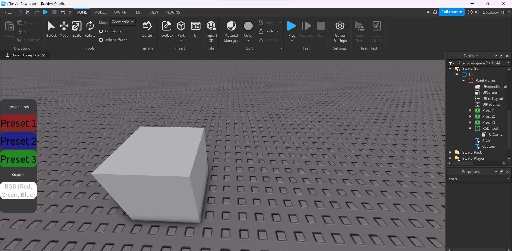Viewport: 512px width, 251px height.
Task: Click the Explorer filter funnel icon
Action: pyautogui.click(x=451, y=63)
